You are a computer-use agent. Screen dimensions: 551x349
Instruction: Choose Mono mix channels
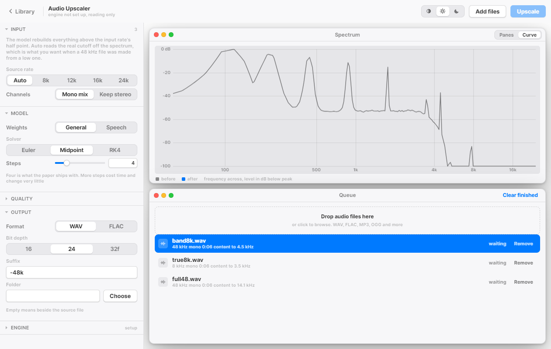75,95
